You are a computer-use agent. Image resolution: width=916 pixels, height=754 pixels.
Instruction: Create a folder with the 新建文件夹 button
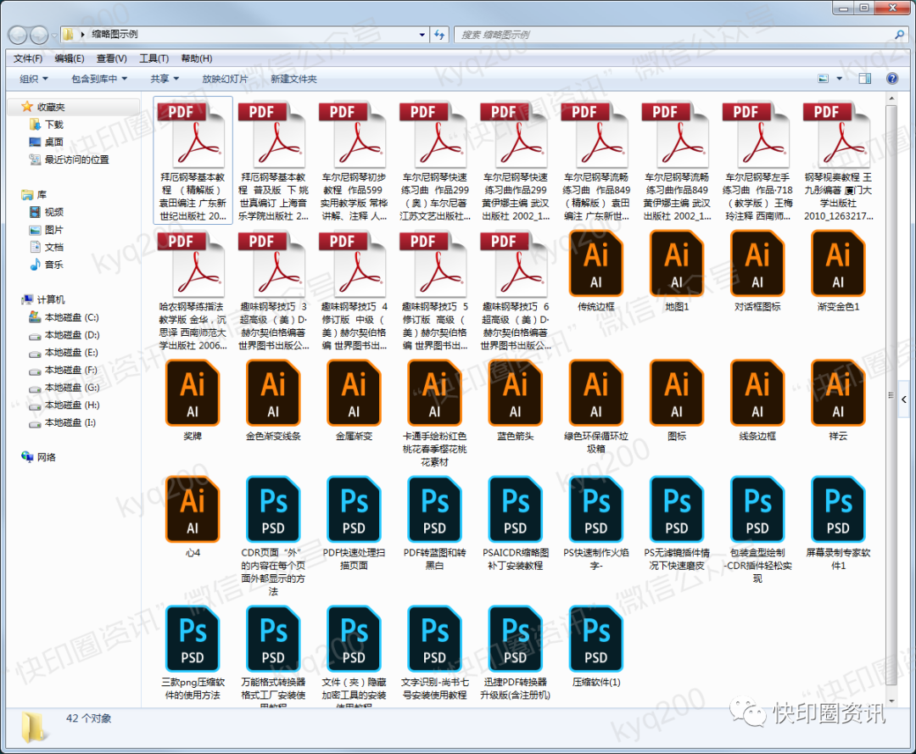[x=293, y=79]
